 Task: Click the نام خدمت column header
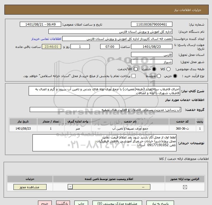(130, 121)
